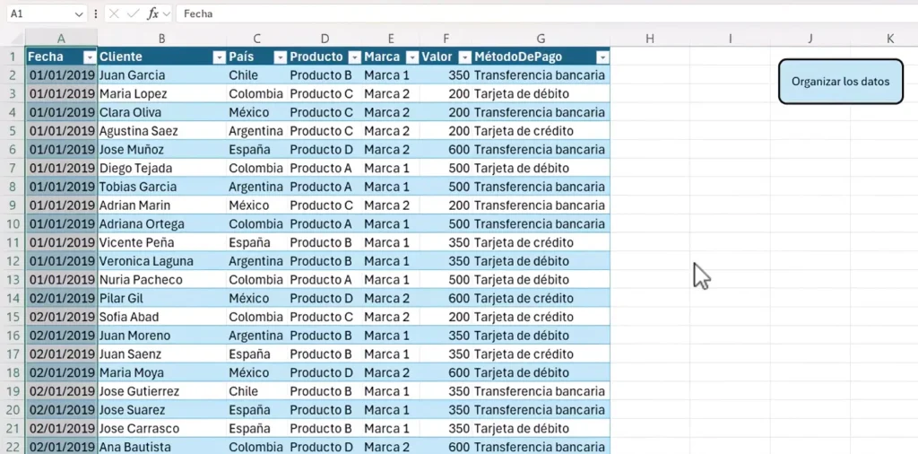The width and height of the screenshot is (918, 454).
Task: Click Tarjeta de débito in Veronica Laguna's row
Action: tap(541, 261)
